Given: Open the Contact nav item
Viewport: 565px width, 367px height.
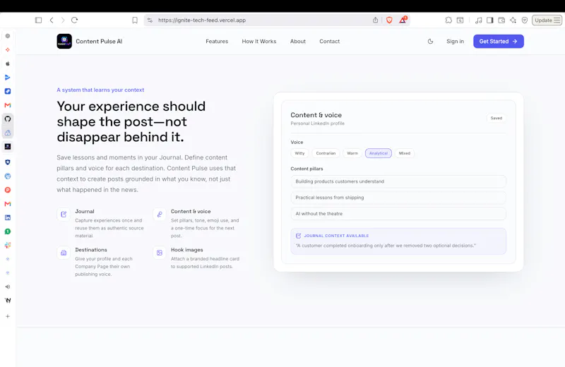Looking at the screenshot, I should coord(329,42).
